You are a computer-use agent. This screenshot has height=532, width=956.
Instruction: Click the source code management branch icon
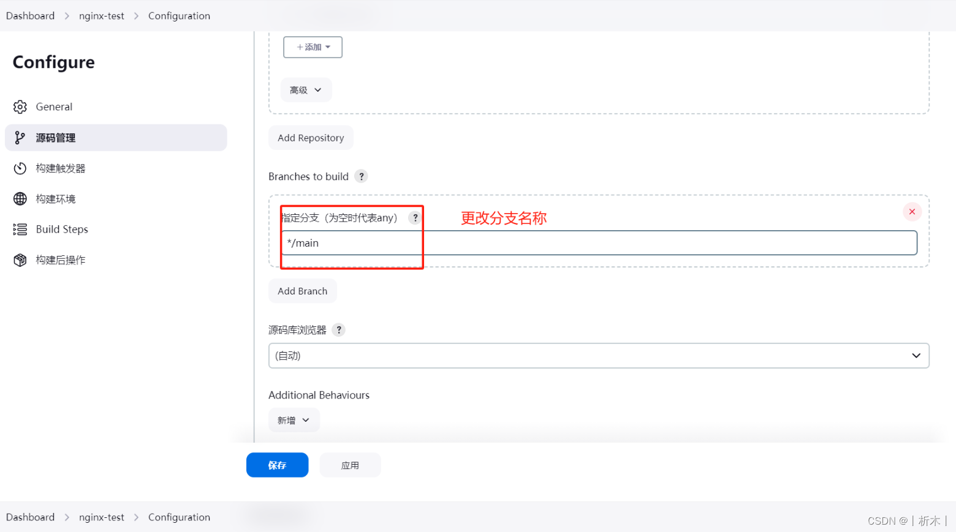click(x=20, y=138)
